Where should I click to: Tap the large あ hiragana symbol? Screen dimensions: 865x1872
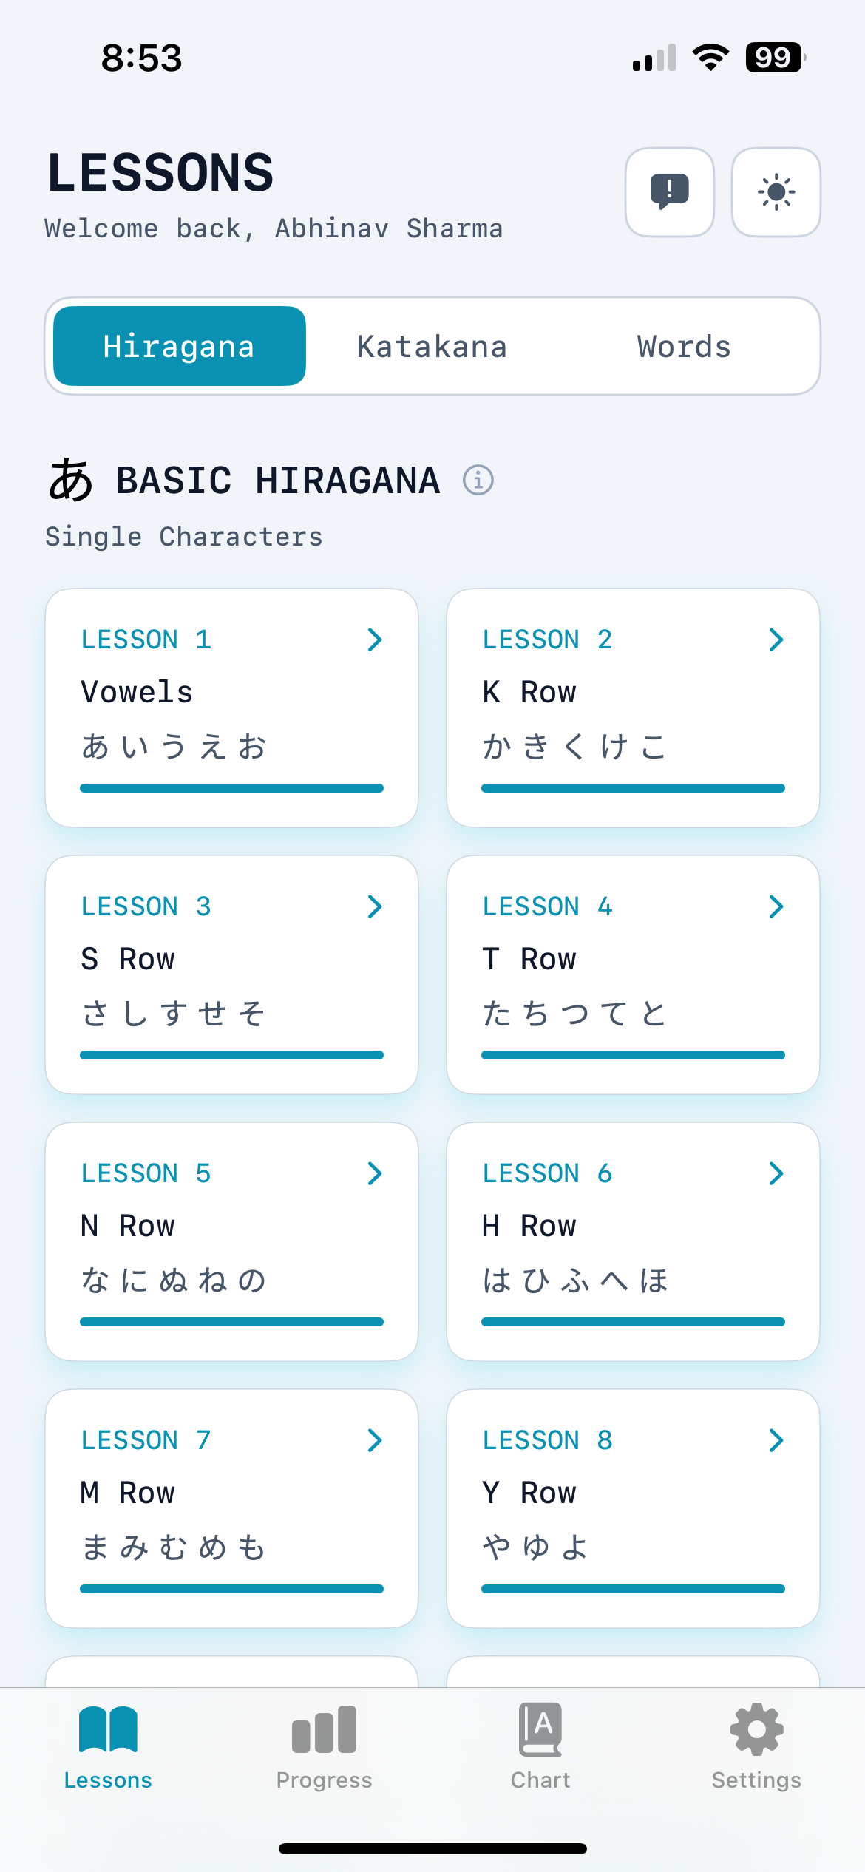click(x=71, y=479)
